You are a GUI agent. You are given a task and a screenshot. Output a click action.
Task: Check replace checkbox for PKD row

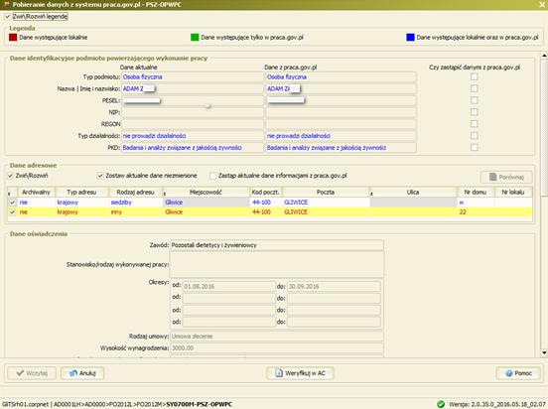pyautogui.click(x=475, y=148)
